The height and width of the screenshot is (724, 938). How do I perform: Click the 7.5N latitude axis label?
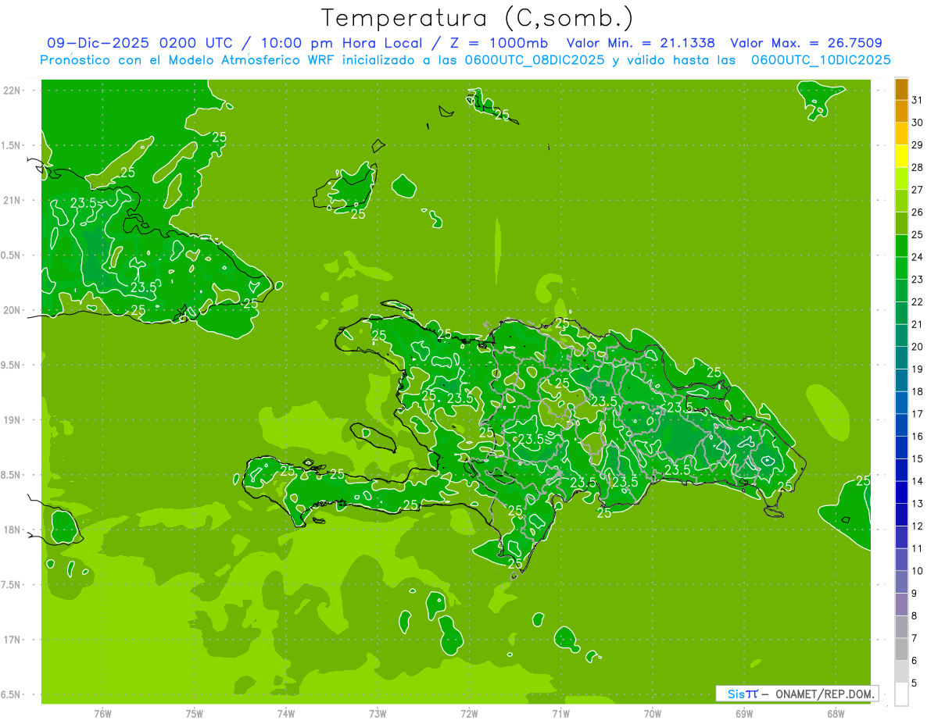click(12, 584)
